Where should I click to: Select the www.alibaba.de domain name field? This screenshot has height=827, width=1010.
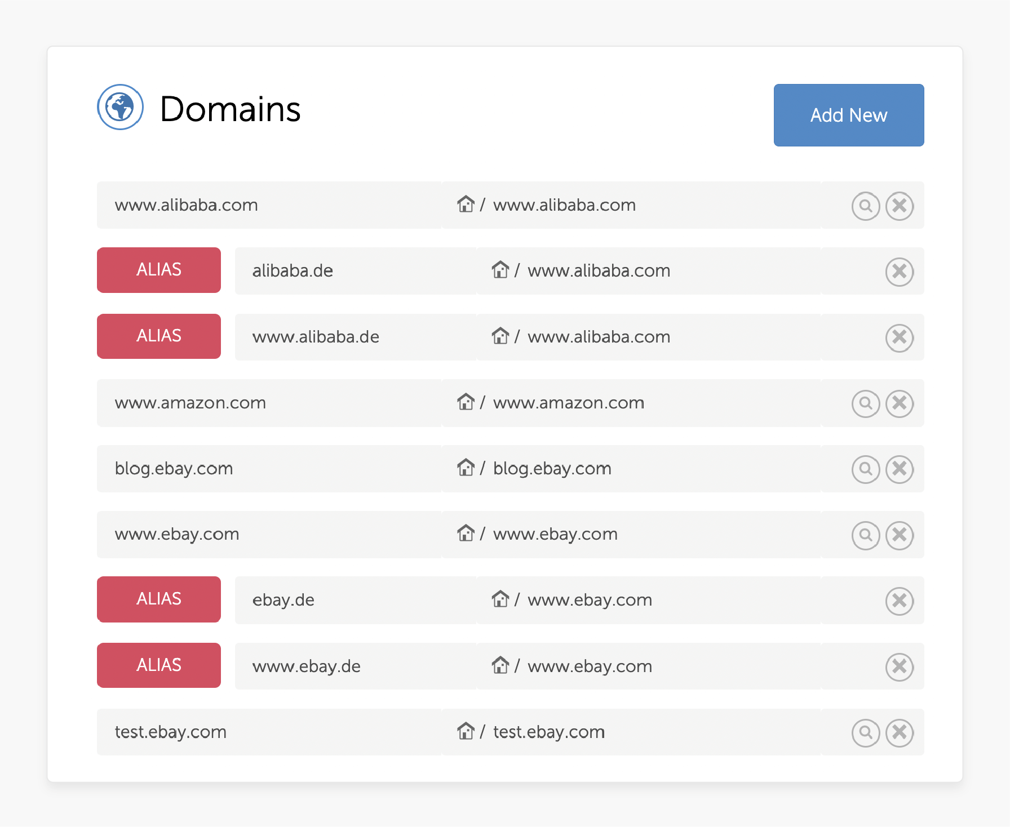356,337
